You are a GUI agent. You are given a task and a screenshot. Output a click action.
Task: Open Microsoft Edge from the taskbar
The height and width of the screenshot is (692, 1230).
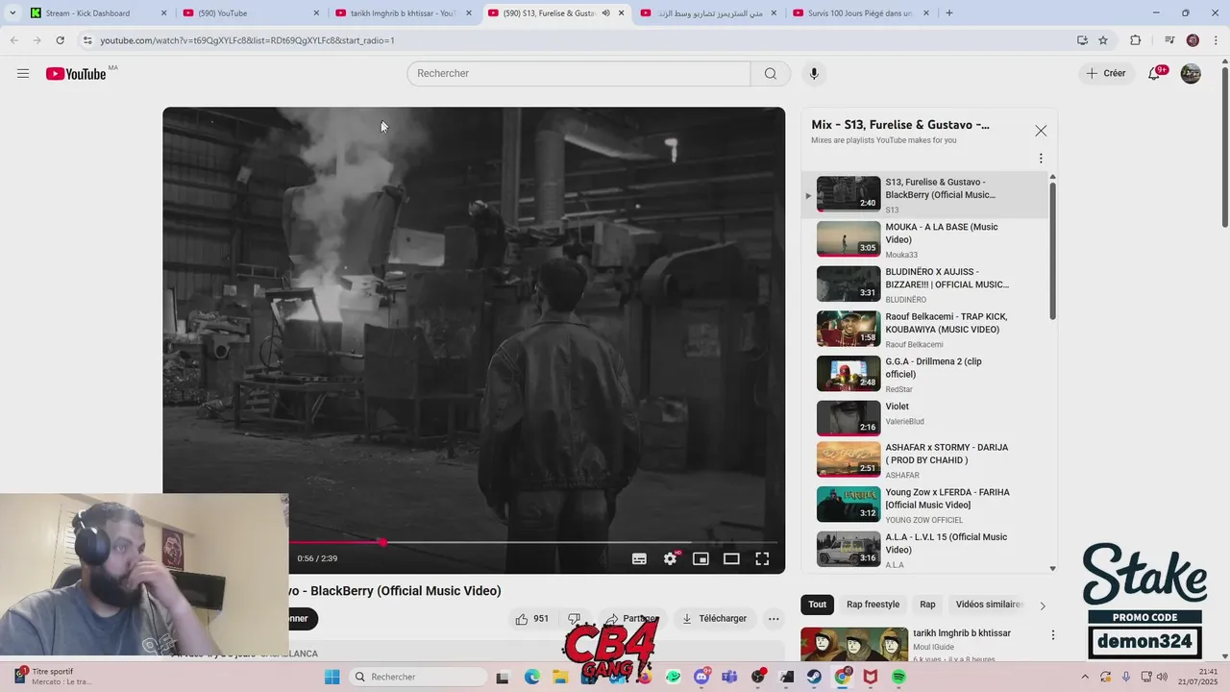(532, 677)
